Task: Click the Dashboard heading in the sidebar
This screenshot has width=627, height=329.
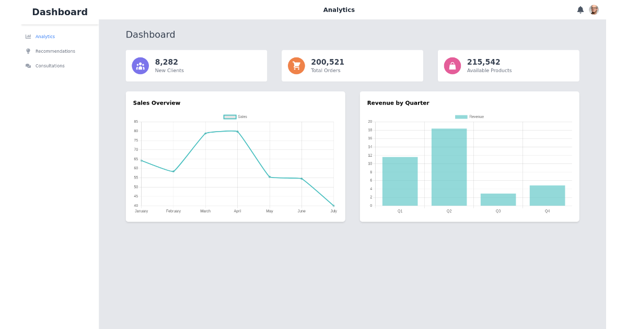Action: tap(60, 11)
